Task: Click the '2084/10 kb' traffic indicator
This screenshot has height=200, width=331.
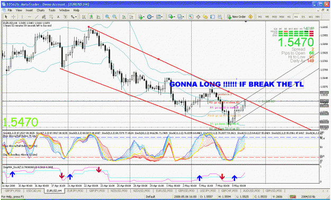Action: tap(308, 197)
